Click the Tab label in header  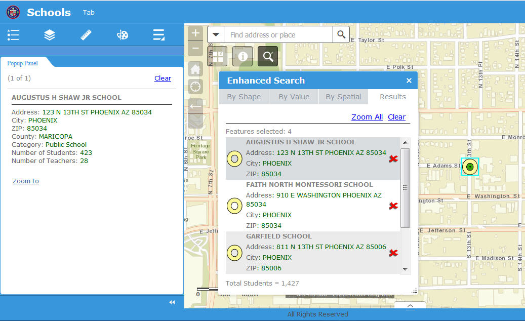click(x=89, y=12)
